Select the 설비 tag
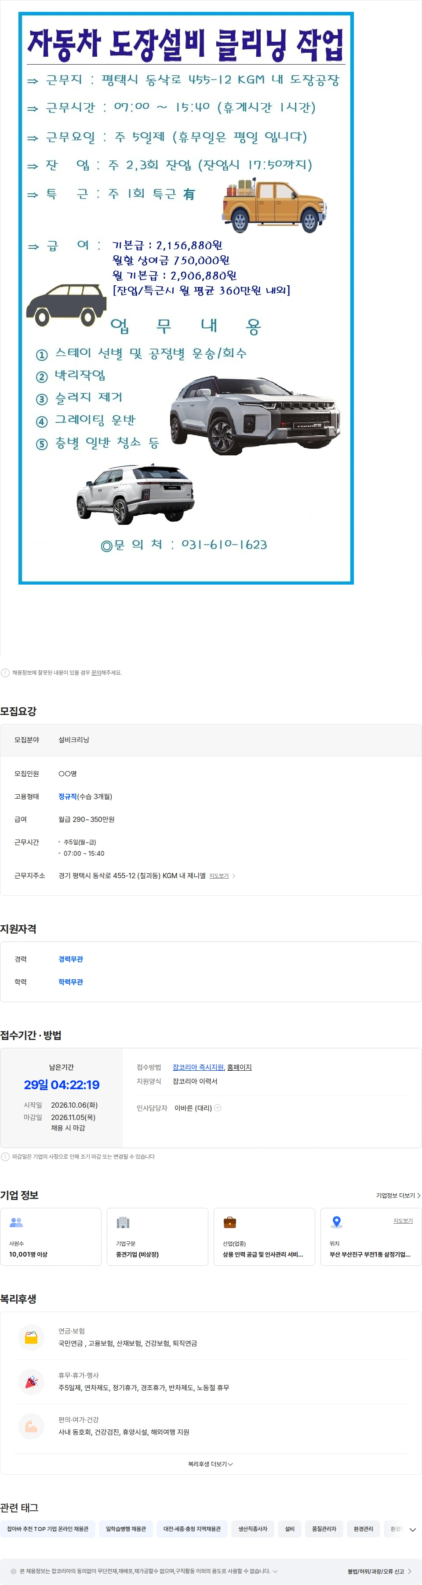422x1585 pixels. 290,1528
